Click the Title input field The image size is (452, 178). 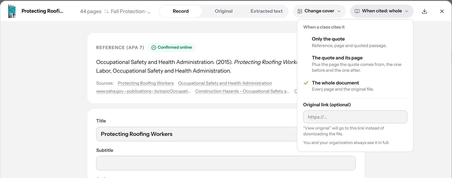(x=197, y=134)
